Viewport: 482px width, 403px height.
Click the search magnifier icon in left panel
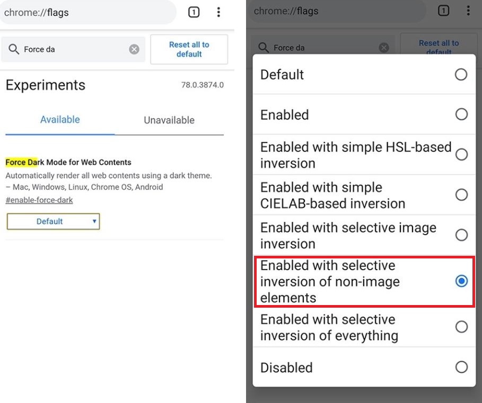click(14, 49)
